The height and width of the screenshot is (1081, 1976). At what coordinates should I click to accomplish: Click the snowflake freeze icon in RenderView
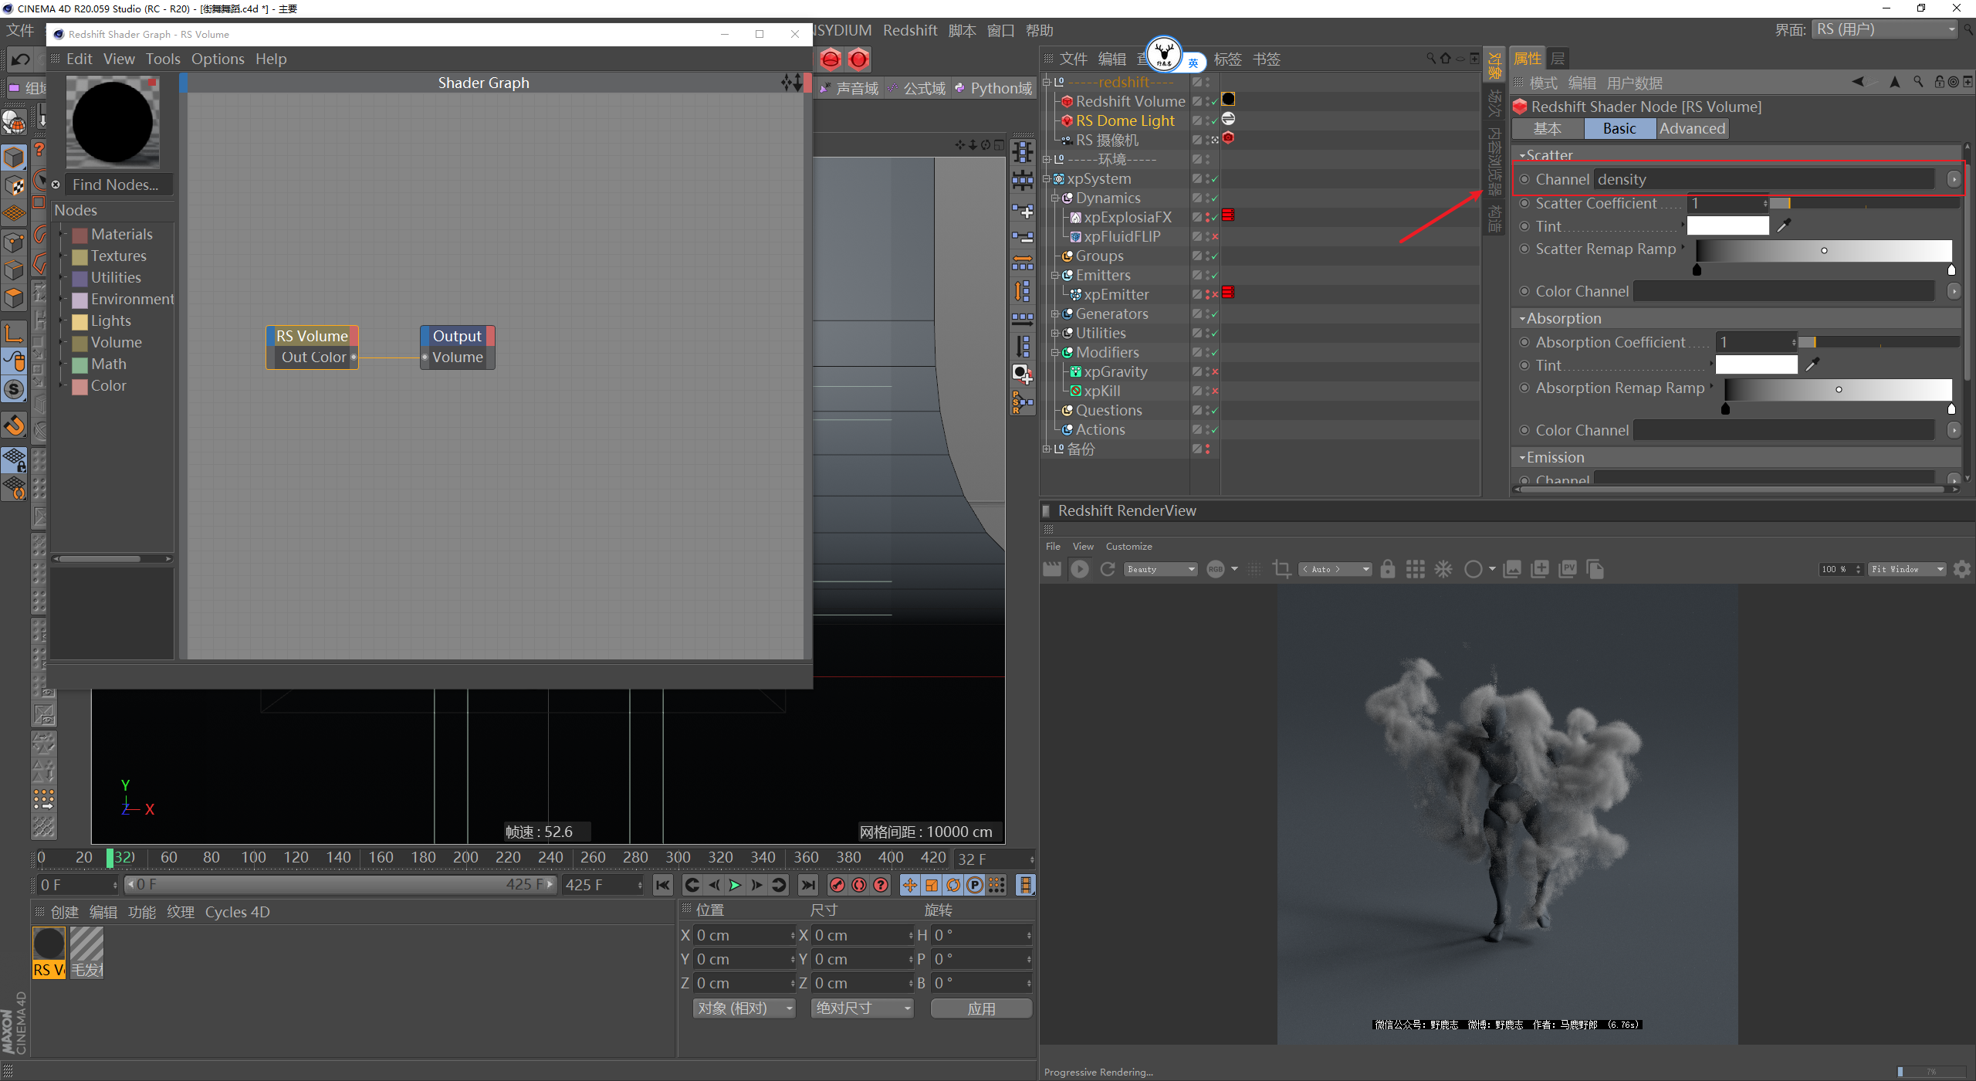pyautogui.click(x=1443, y=569)
